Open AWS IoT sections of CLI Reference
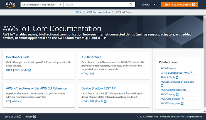 pyautogui.click(x=36, y=88)
